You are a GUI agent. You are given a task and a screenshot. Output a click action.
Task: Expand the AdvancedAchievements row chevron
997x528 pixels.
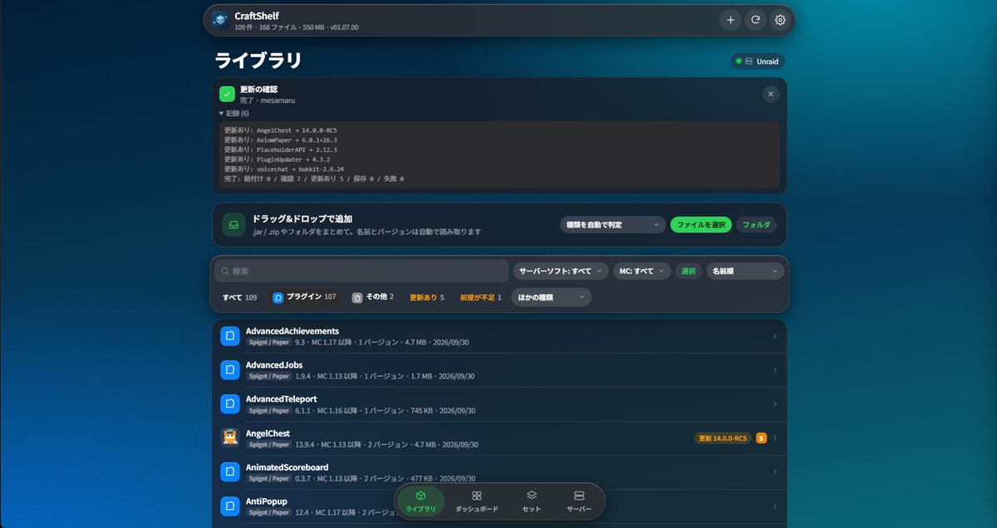point(774,335)
